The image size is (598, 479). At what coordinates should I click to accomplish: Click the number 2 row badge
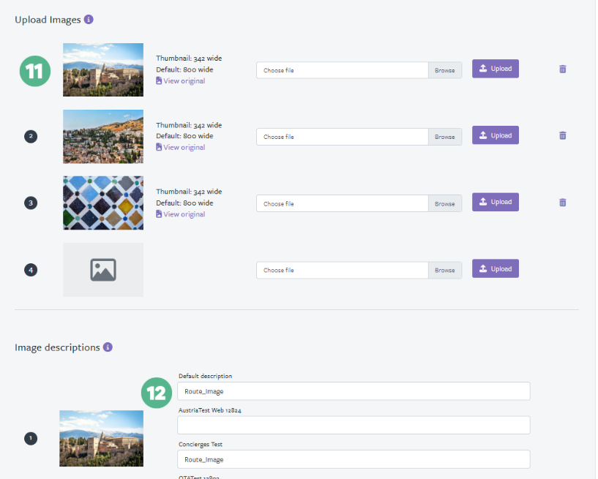[31, 136]
